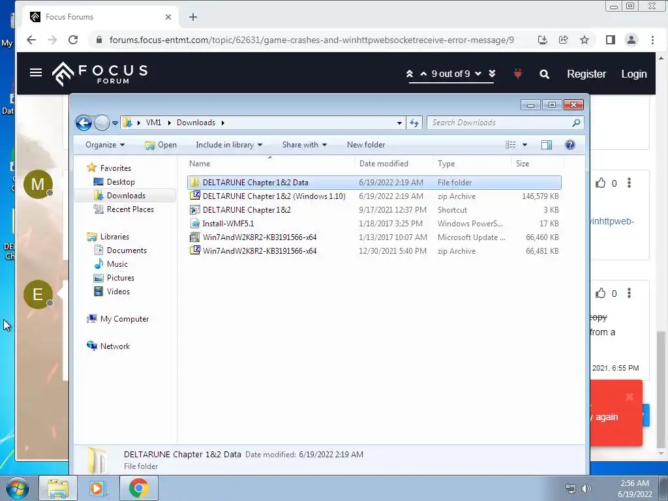
Task: Open the forum hamburger menu
Action: point(36,73)
